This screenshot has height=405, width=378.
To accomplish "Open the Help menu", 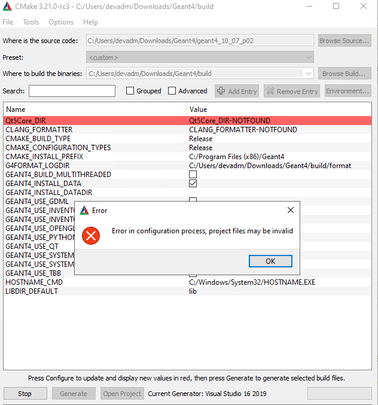I will coord(90,22).
